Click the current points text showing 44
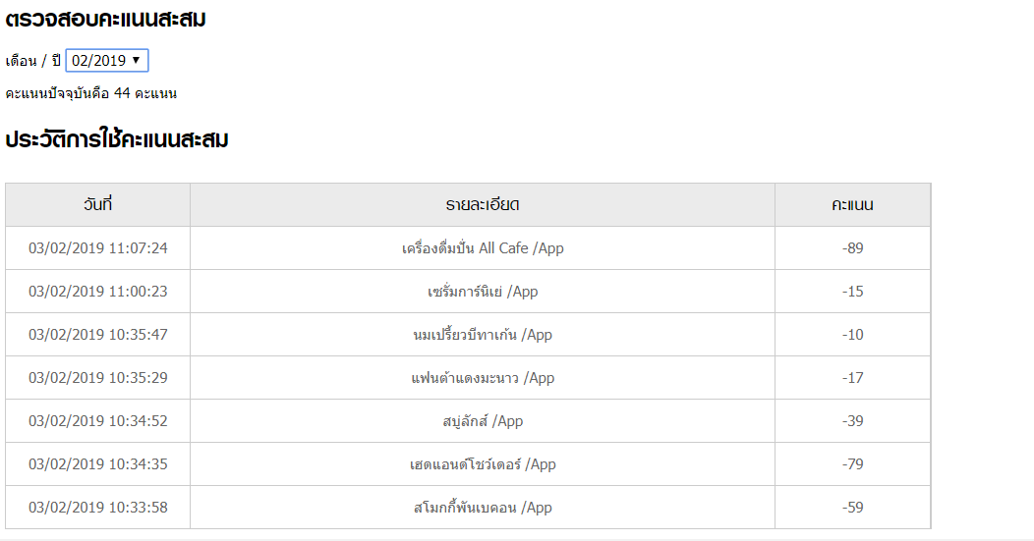This screenshot has width=1034, height=541. point(91,93)
